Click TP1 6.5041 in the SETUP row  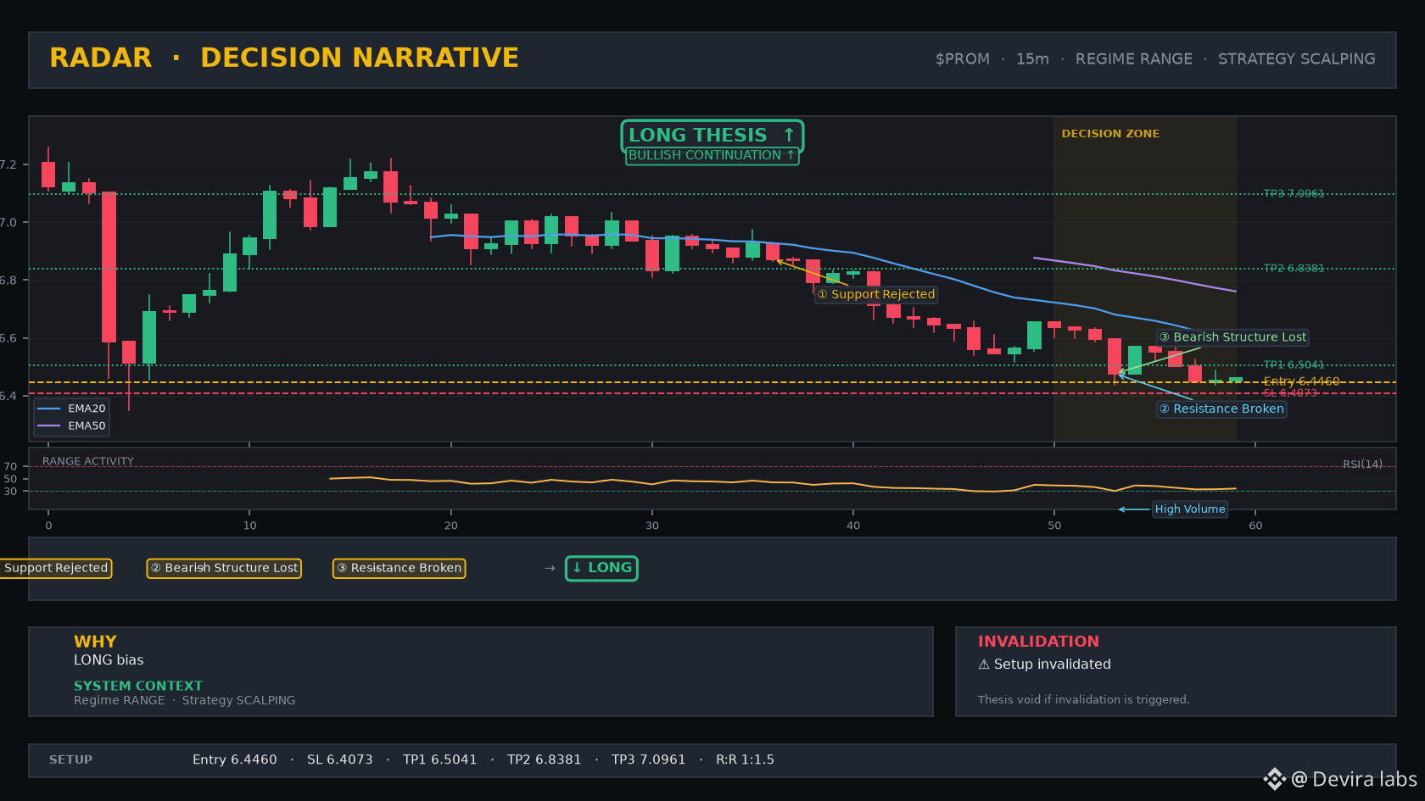click(439, 760)
